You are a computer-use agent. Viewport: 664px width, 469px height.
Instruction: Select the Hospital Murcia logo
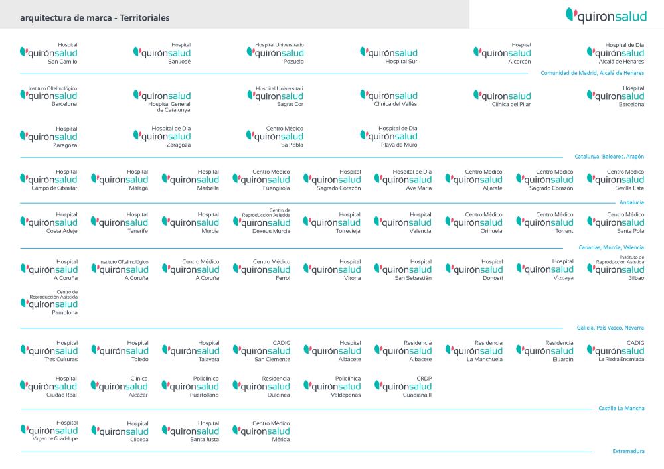coord(191,223)
